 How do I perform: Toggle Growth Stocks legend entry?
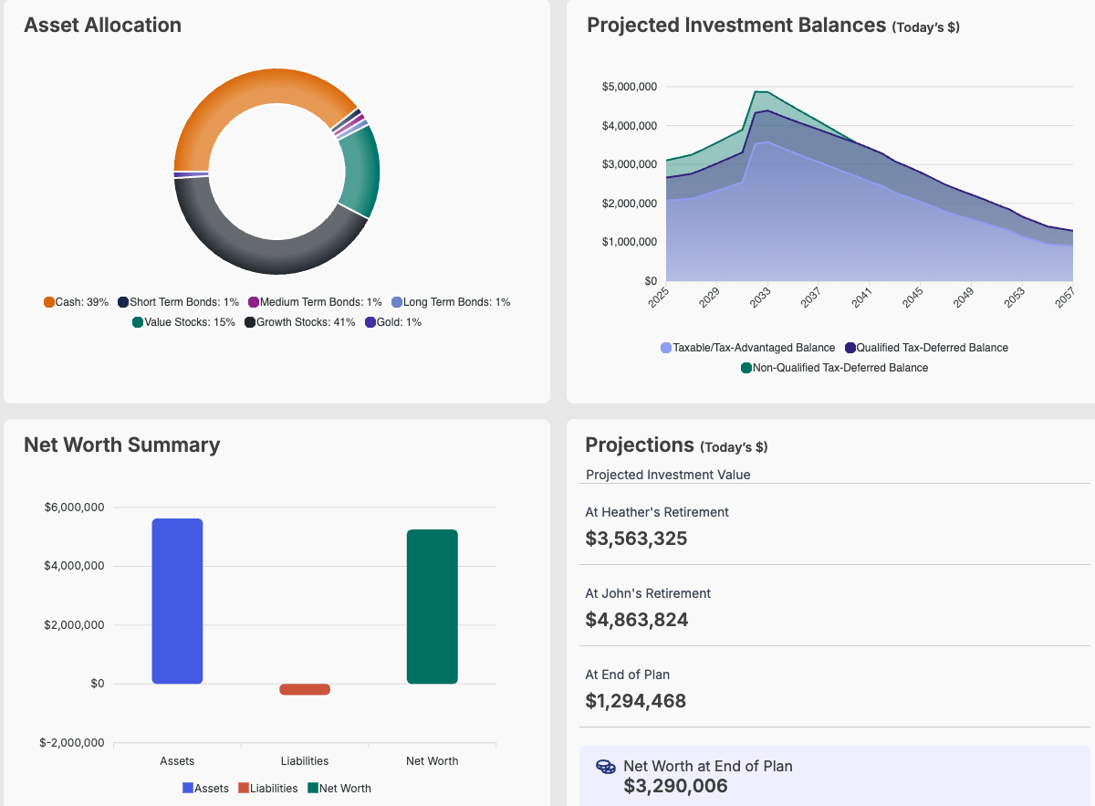[x=300, y=322]
